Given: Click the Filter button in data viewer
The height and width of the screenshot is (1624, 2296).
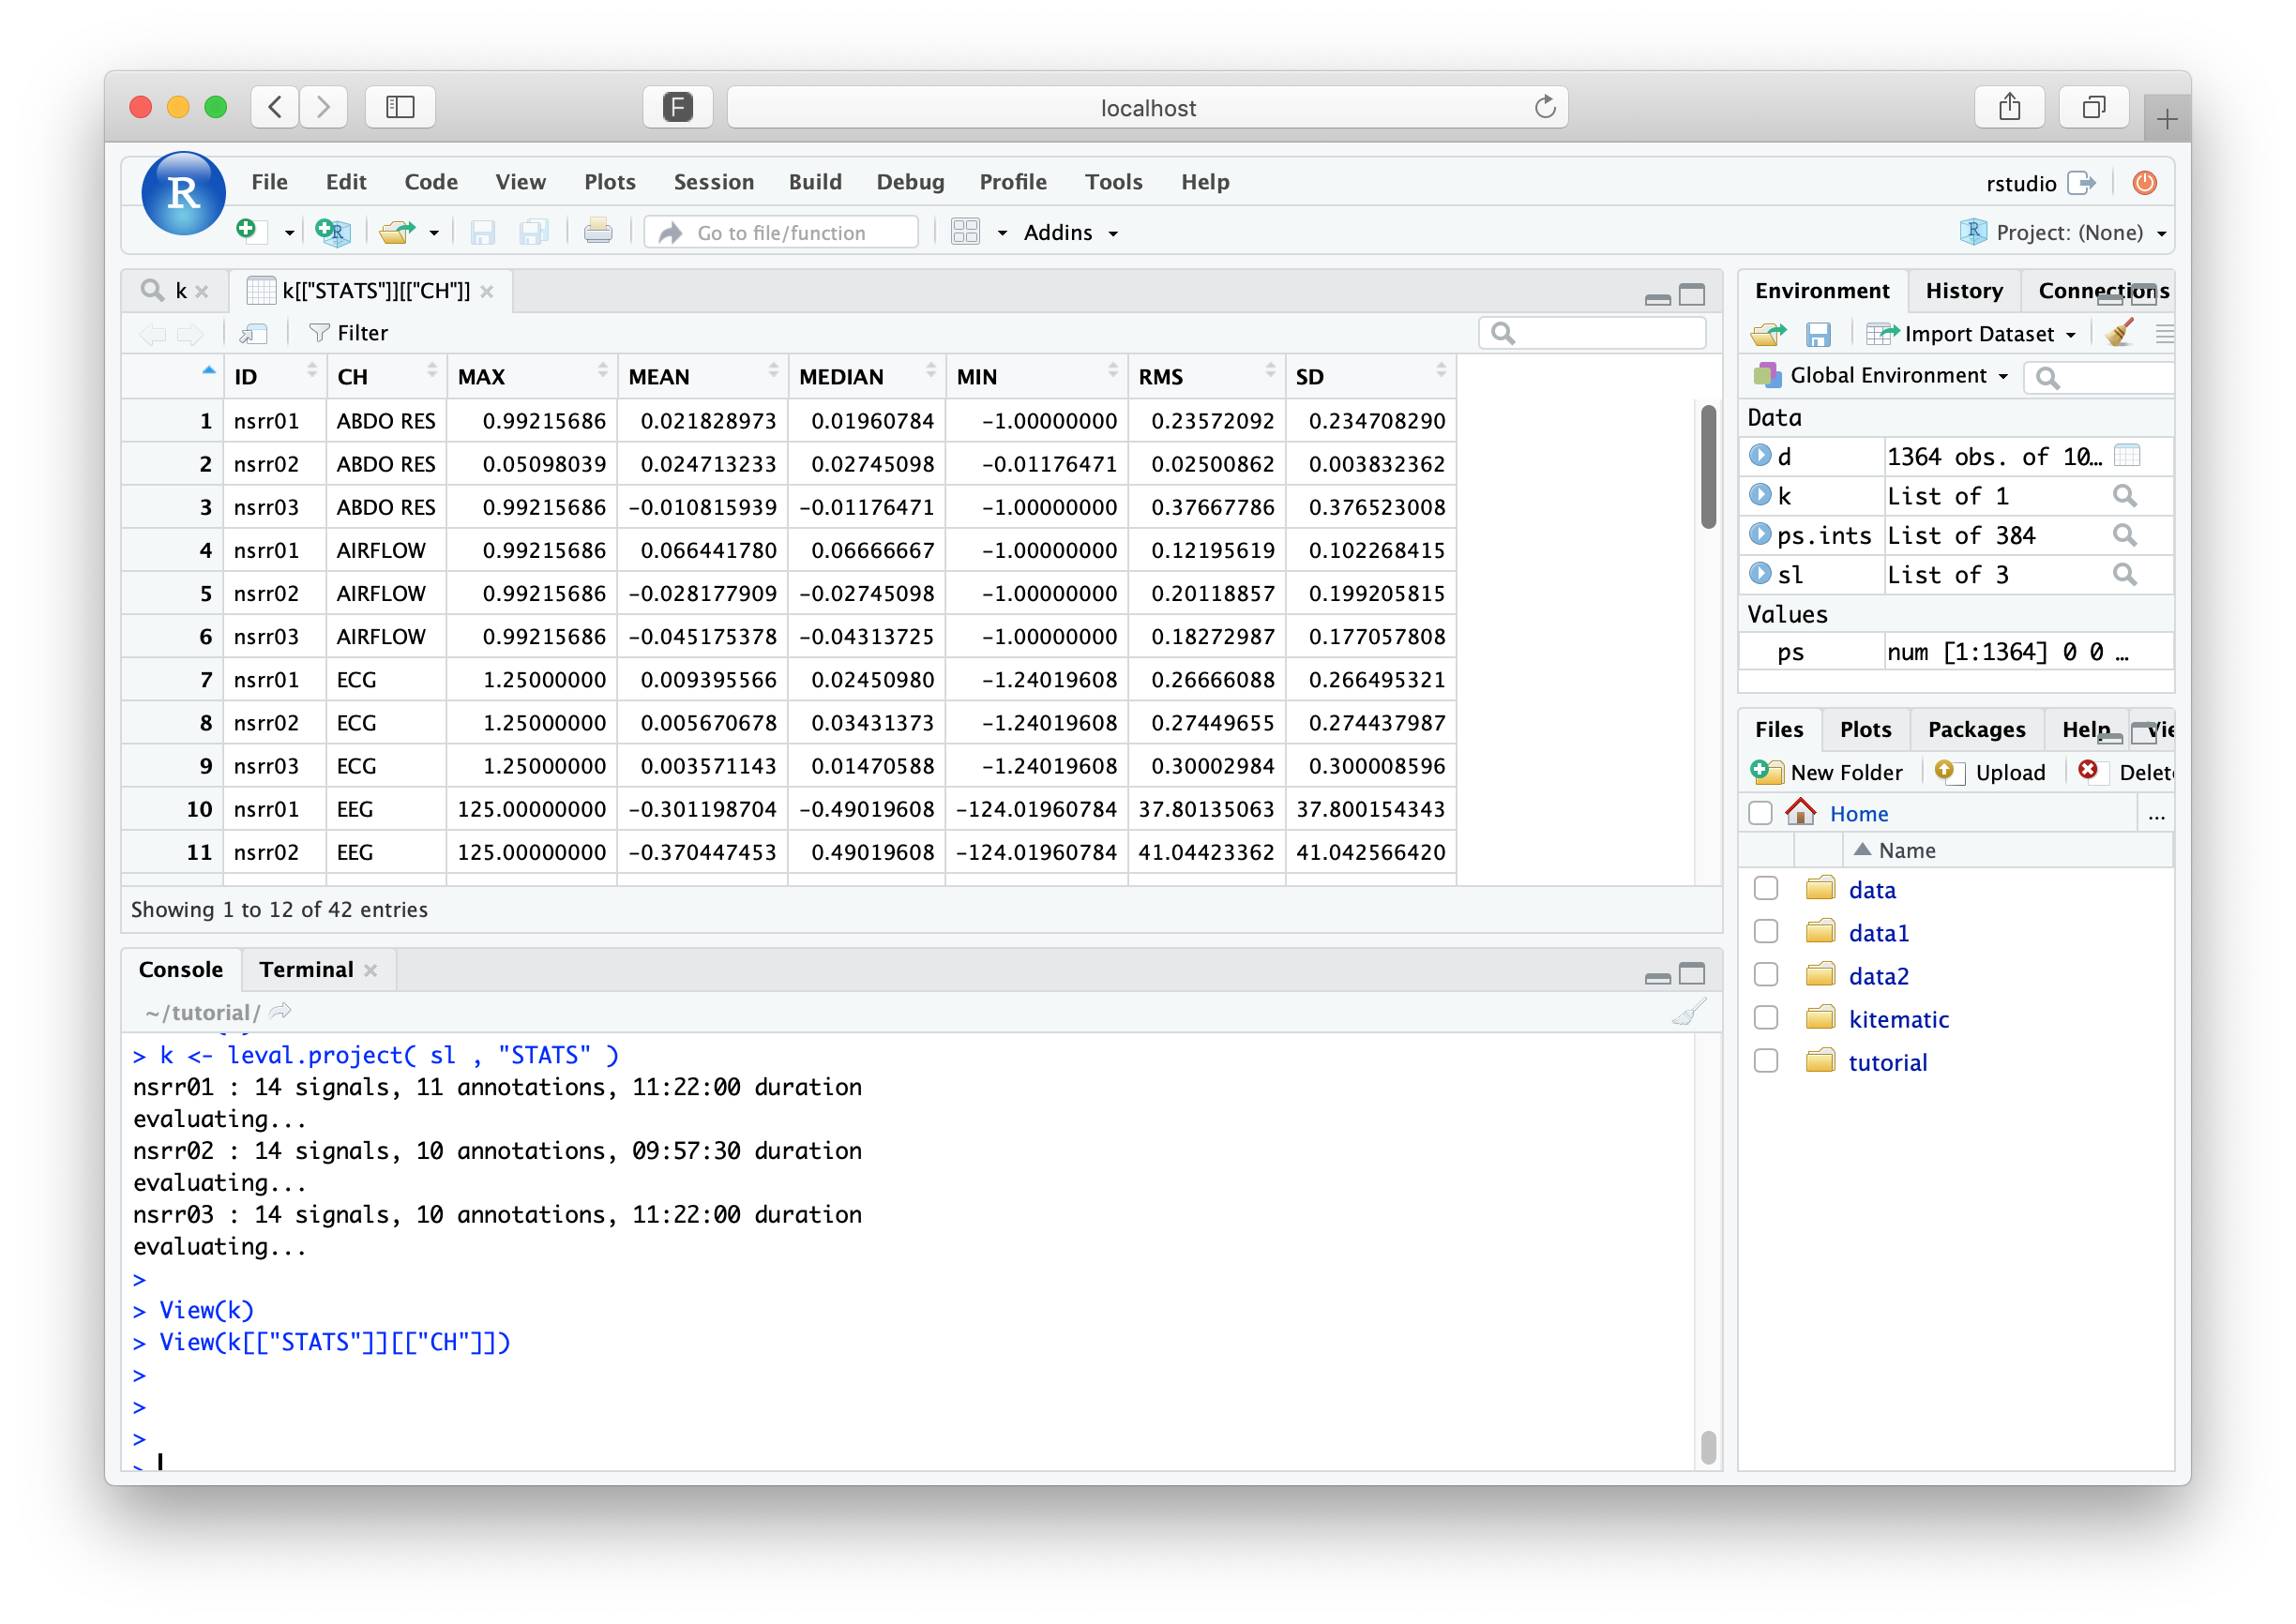Looking at the screenshot, I should point(349,333).
